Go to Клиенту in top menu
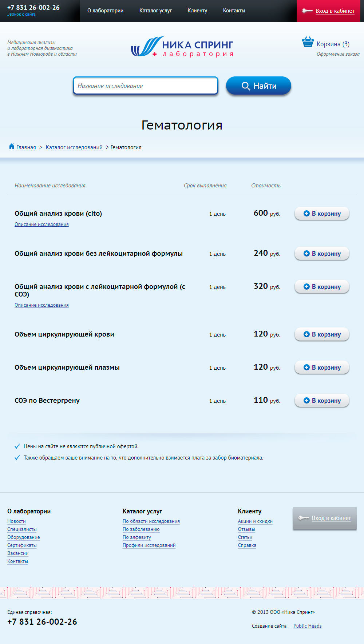364x644 pixels. pos(197,11)
